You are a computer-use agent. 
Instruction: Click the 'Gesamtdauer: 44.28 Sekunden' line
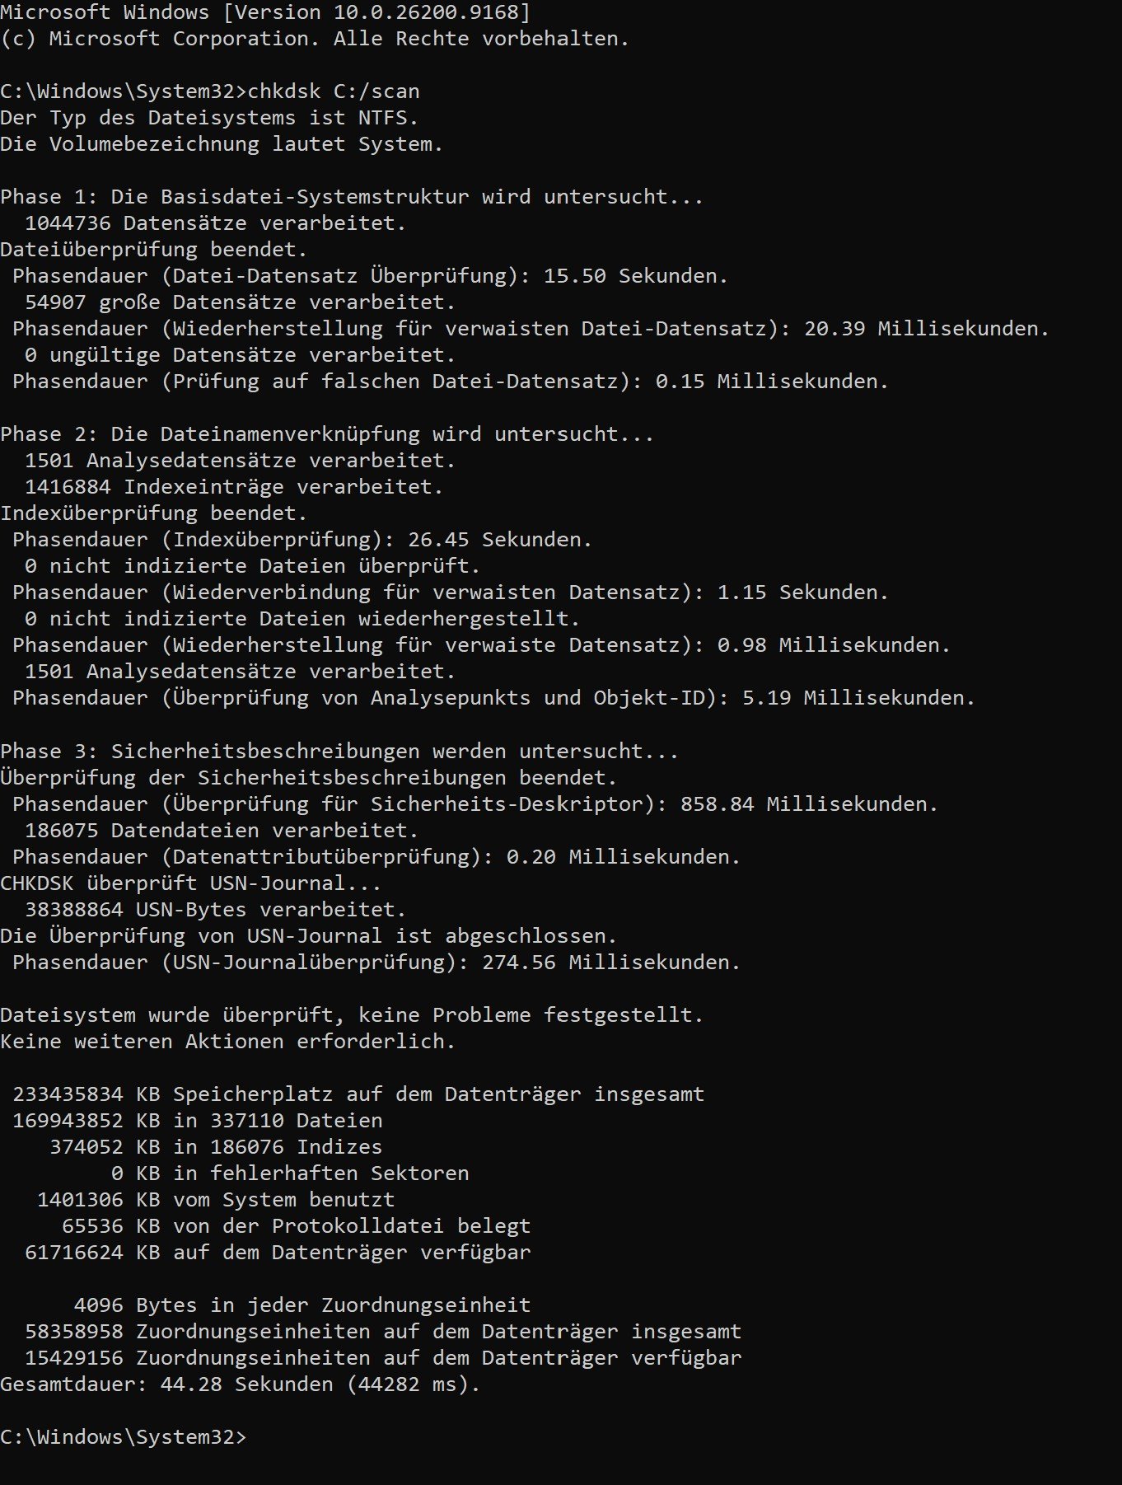pos(241,1384)
